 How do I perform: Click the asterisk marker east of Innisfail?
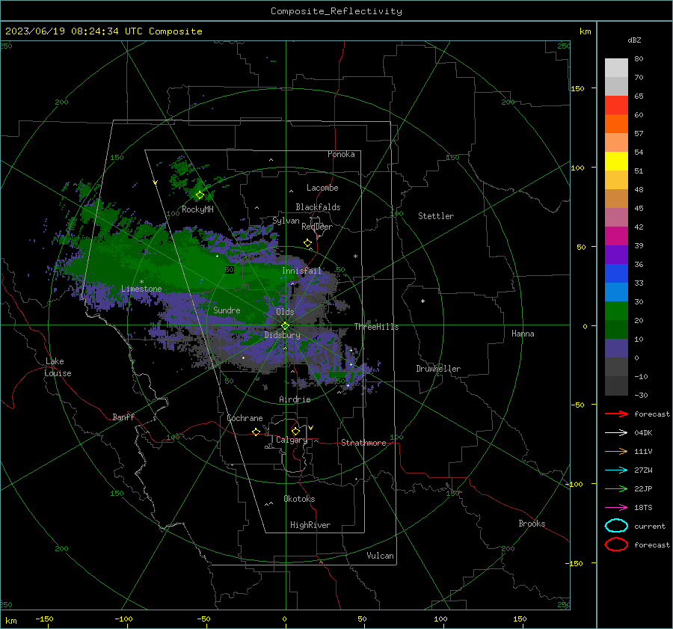(x=355, y=257)
